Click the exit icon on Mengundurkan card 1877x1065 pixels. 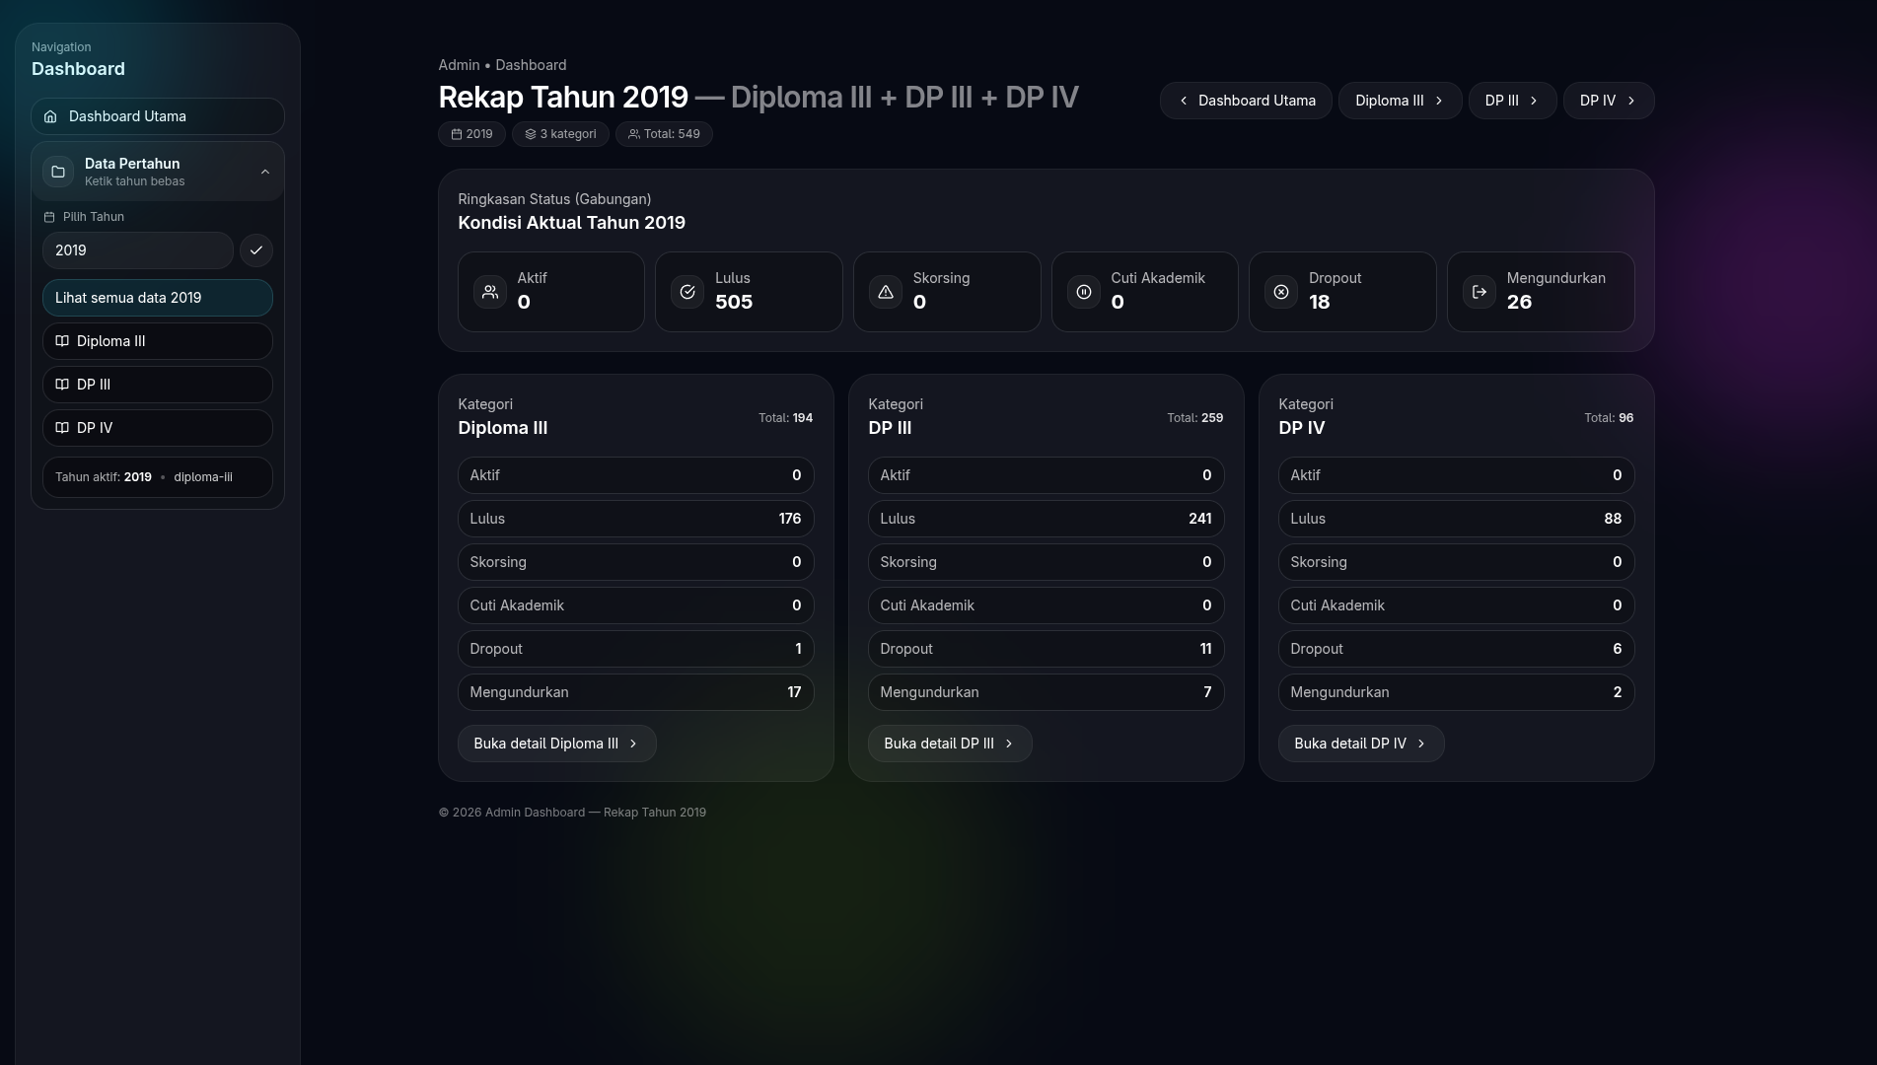[x=1480, y=292]
